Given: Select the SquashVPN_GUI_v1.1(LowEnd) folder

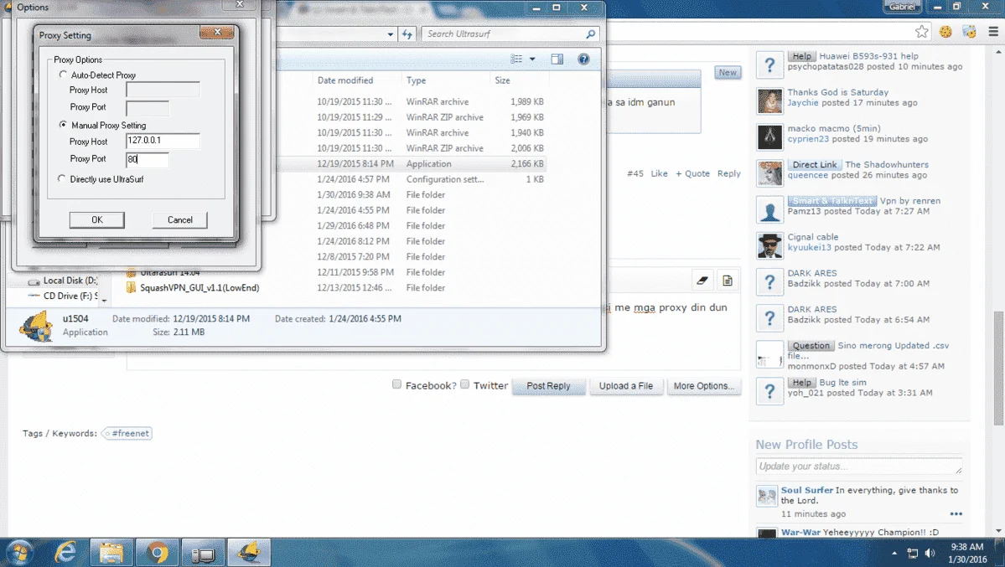Looking at the screenshot, I should click(199, 287).
